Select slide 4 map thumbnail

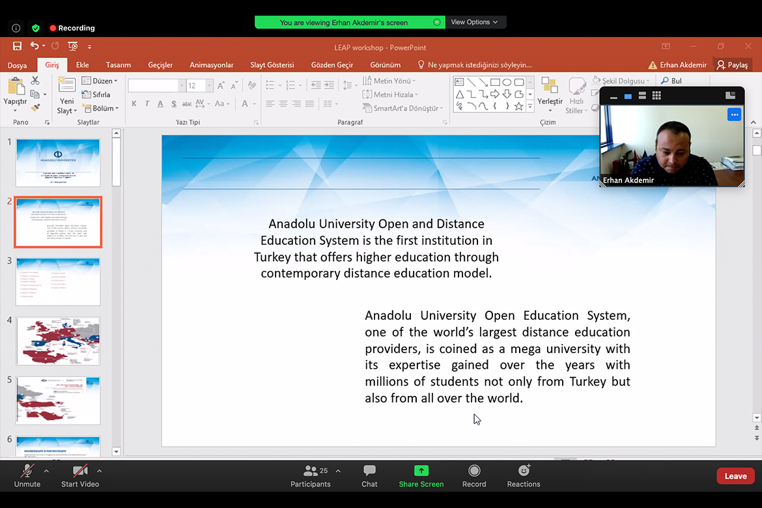pos(58,341)
